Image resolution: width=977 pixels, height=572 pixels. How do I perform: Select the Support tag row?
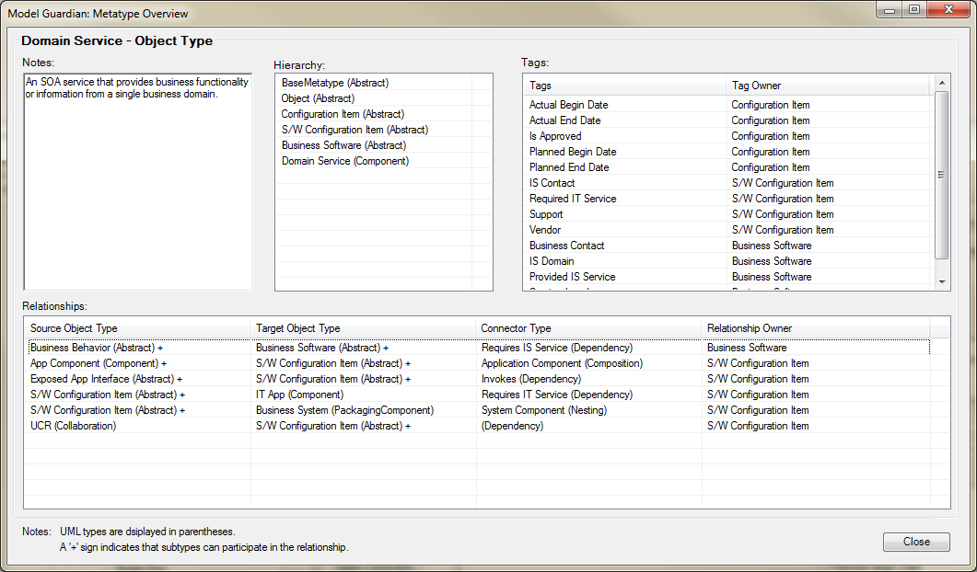tap(546, 213)
